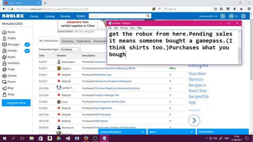Open the Firefox hamburger menu
The image size is (253, 142).
click(249, 9)
